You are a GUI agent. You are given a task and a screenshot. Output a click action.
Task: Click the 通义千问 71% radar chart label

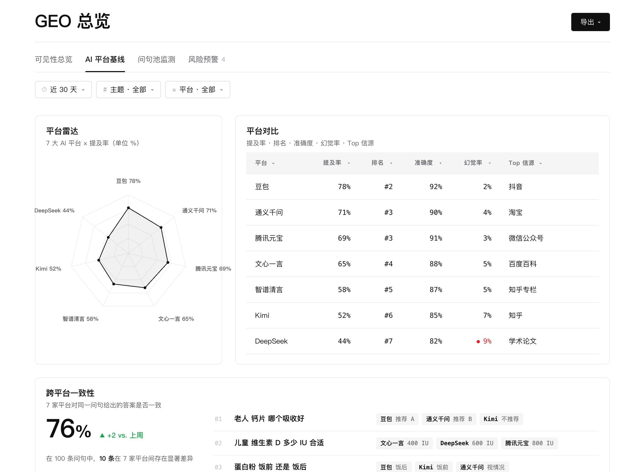tap(199, 211)
